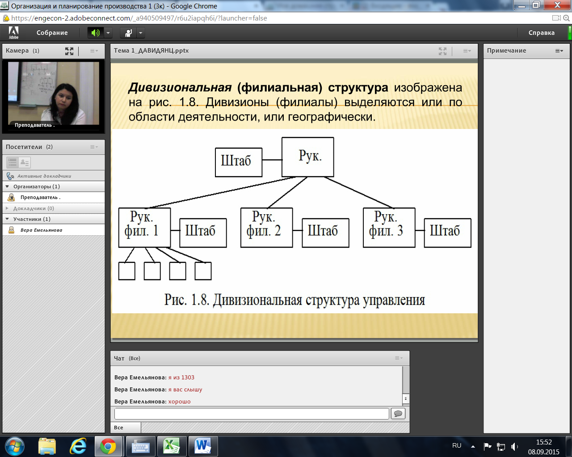This screenshot has width=572, height=457.
Task: Open the status options dropdown arrow
Action: [x=141, y=33]
